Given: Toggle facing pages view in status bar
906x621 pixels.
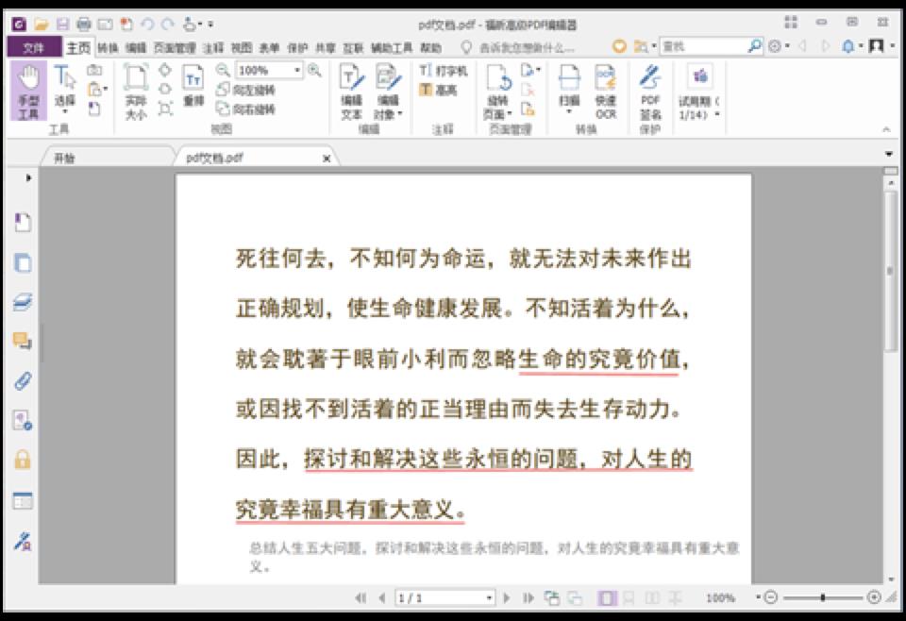Looking at the screenshot, I should click(652, 598).
